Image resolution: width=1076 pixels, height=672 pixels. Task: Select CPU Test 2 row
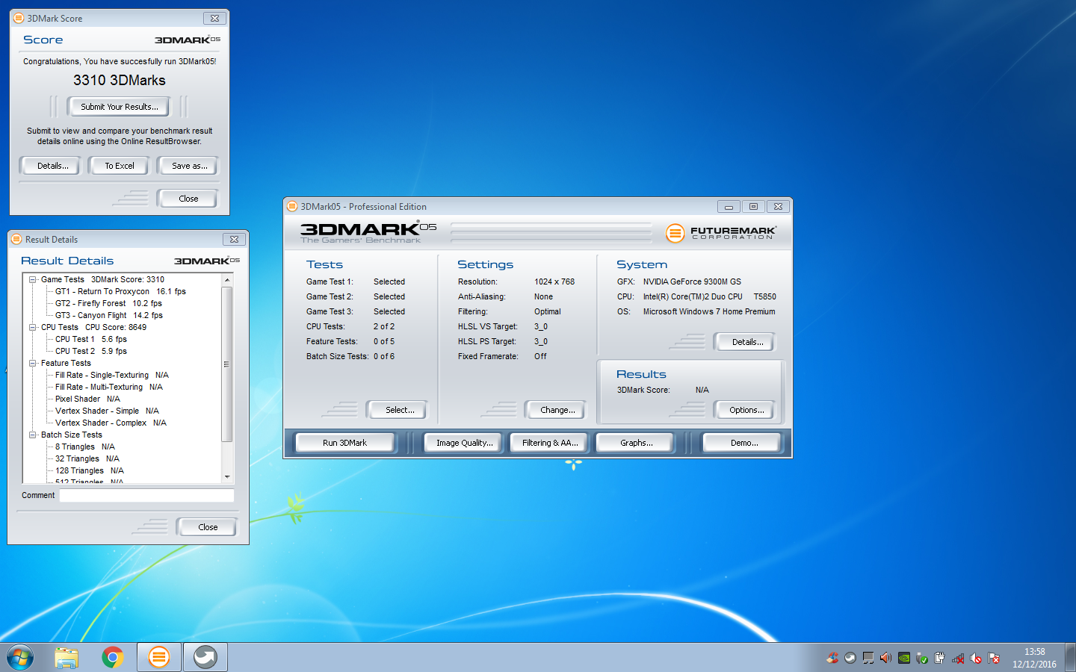click(x=91, y=352)
